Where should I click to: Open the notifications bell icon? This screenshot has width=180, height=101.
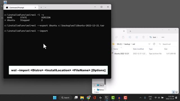coord(176,98)
